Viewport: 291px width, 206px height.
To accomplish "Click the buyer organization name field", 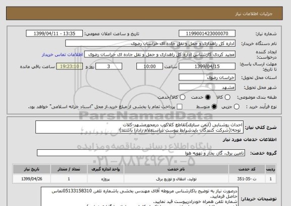I will pos(151,44).
